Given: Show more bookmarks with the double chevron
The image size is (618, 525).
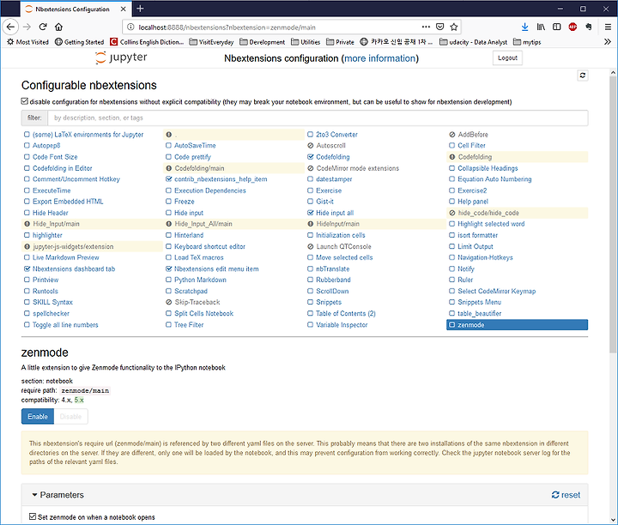Looking at the screenshot, I should coord(608,42).
